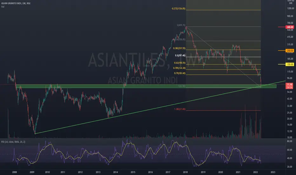The width and height of the screenshot is (296, 175).
Task: Click the 185.00 price axis value
Action: coord(290,59)
